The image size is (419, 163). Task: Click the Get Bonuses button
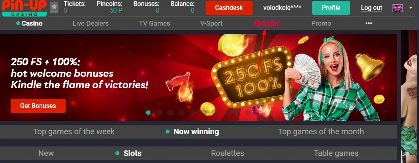38,106
